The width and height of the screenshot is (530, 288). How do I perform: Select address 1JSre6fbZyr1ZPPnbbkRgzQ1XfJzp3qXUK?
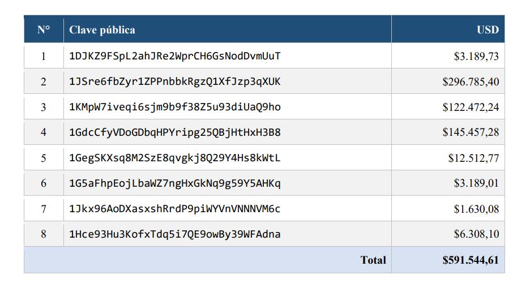pos(175,81)
